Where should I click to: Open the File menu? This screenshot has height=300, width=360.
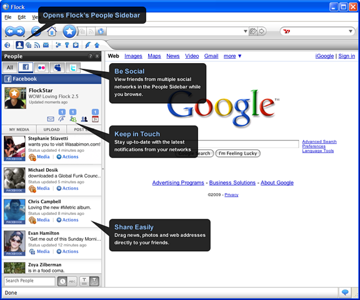pos(8,17)
